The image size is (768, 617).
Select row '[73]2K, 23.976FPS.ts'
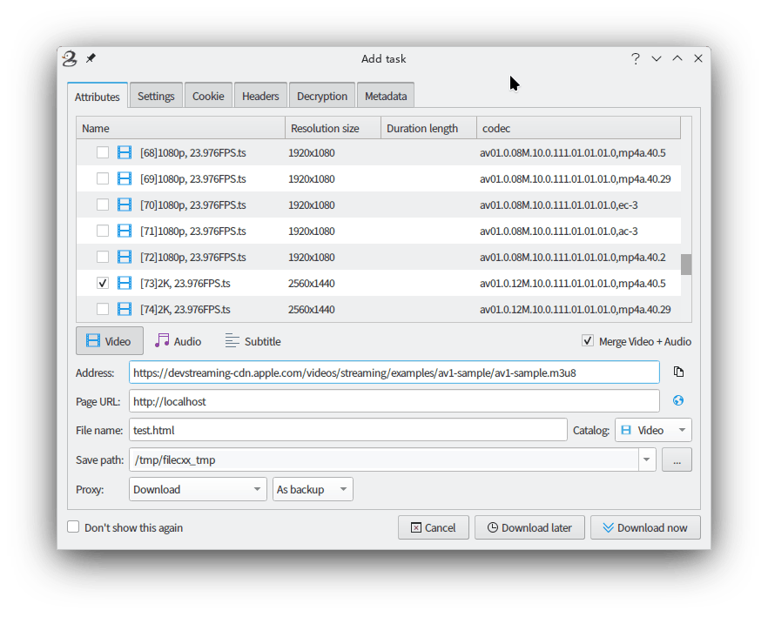[x=379, y=283]
